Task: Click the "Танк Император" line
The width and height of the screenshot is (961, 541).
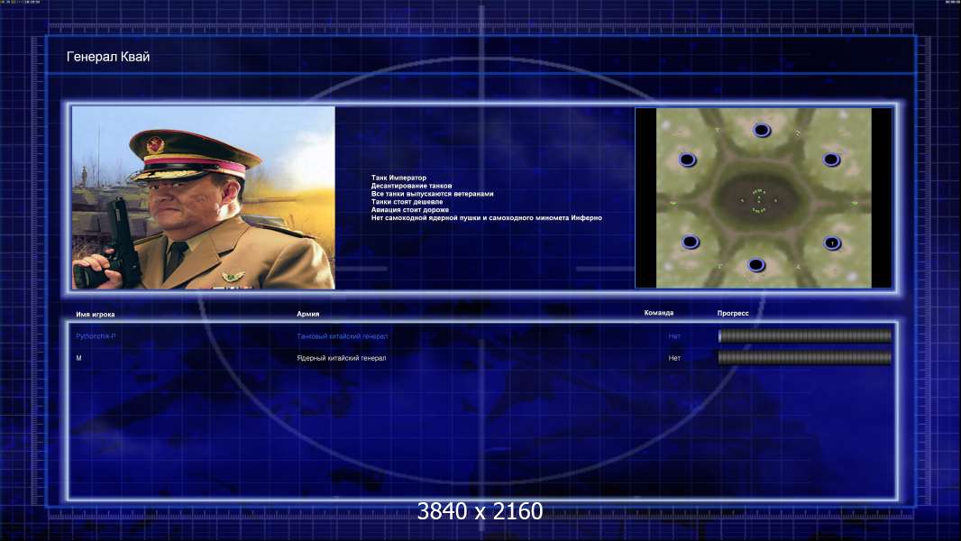Action: [398, 178]
